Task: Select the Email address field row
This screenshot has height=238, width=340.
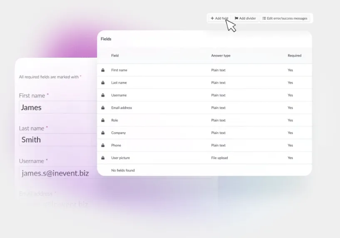Action: (204, 108)
